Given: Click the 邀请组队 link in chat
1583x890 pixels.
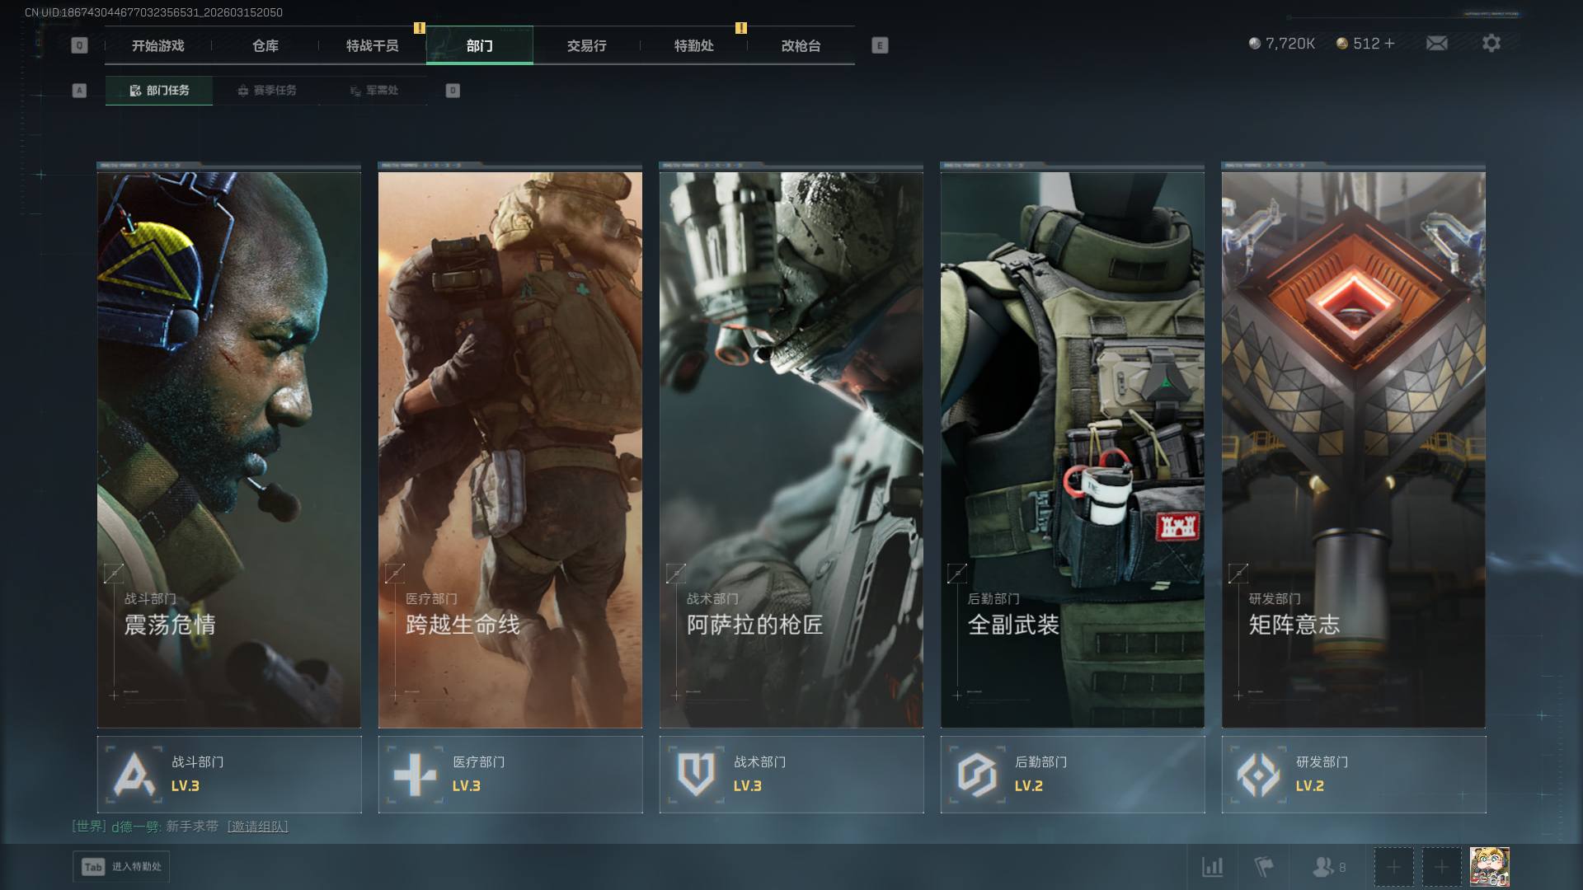Looking at the screenshot, I should tap(257, 827).
